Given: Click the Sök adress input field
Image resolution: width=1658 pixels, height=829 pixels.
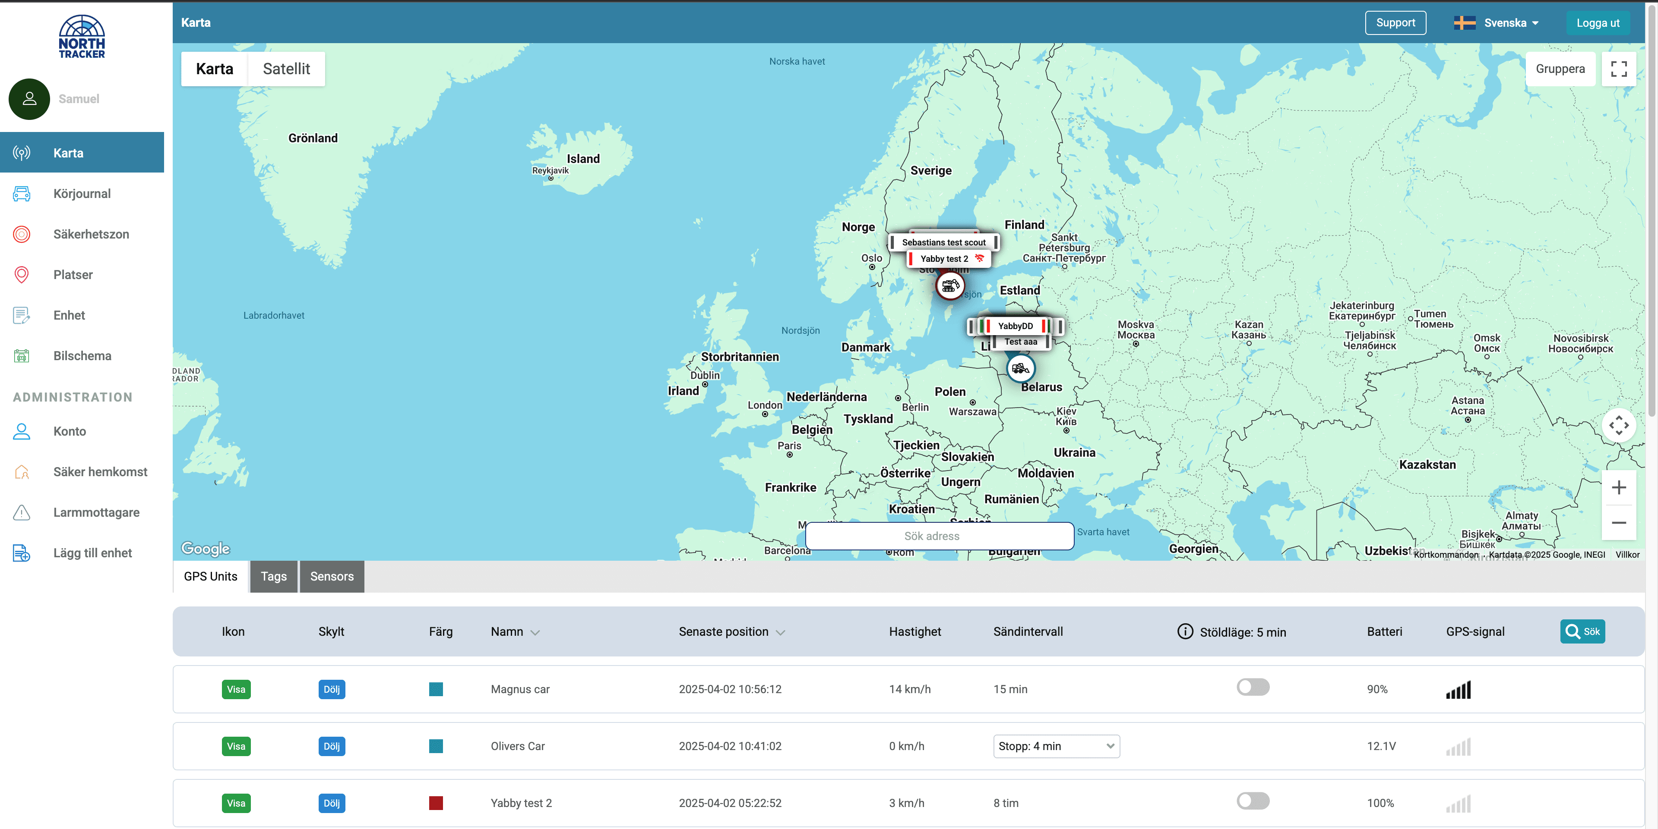Looking at the screenshot, I should click(x=939, y=536).
